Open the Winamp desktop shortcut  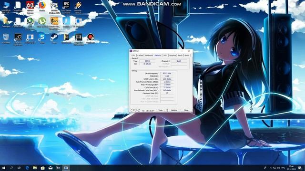pyautogui.click(x=78, y=8)
